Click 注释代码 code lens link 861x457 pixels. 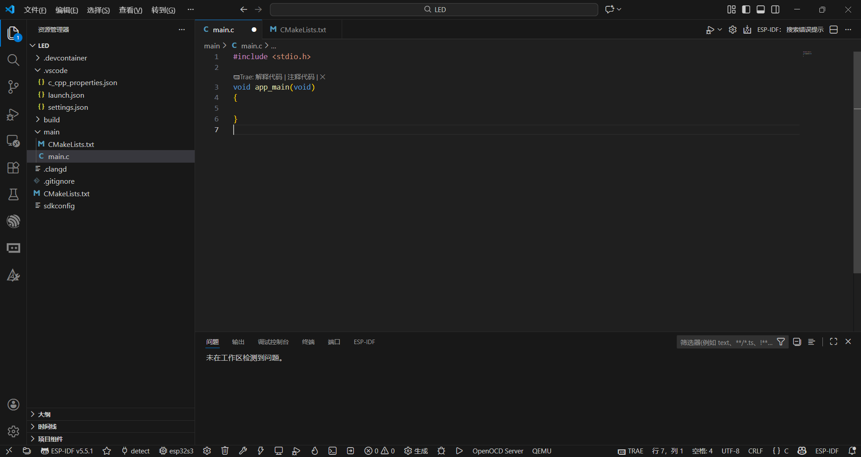coord(301,77)
